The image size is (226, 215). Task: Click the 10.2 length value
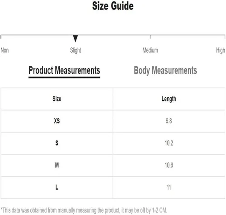coord(169,143)
